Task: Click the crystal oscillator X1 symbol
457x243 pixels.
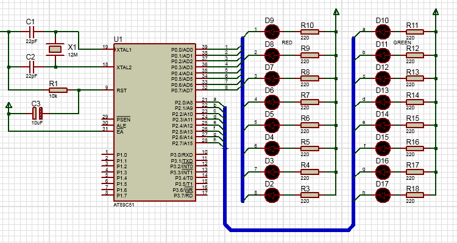Action: (x=55, y=49)
